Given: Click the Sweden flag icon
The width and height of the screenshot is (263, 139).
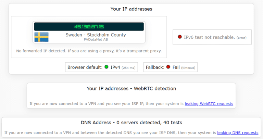Looking at the screenshot, I should tap(41, 37).
